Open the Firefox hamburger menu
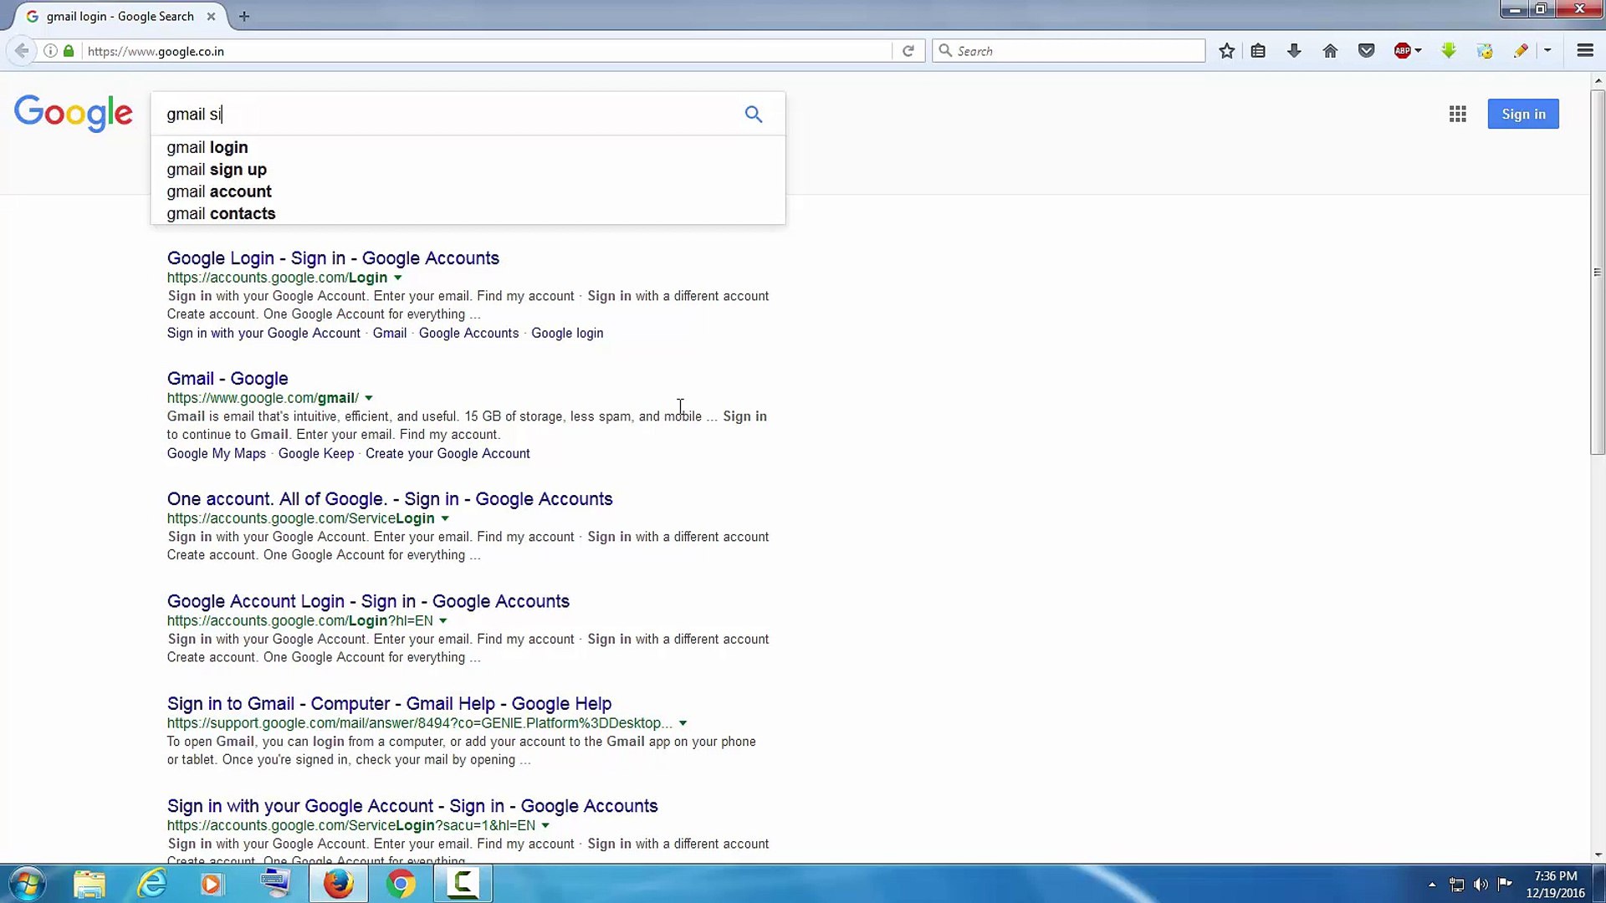 (x=1586, y=50)
